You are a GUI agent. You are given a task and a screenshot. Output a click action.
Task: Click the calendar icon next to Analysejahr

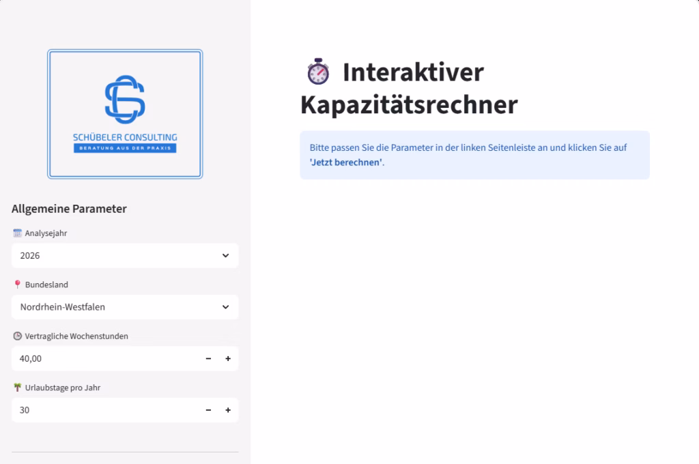[x=17, y=233]
